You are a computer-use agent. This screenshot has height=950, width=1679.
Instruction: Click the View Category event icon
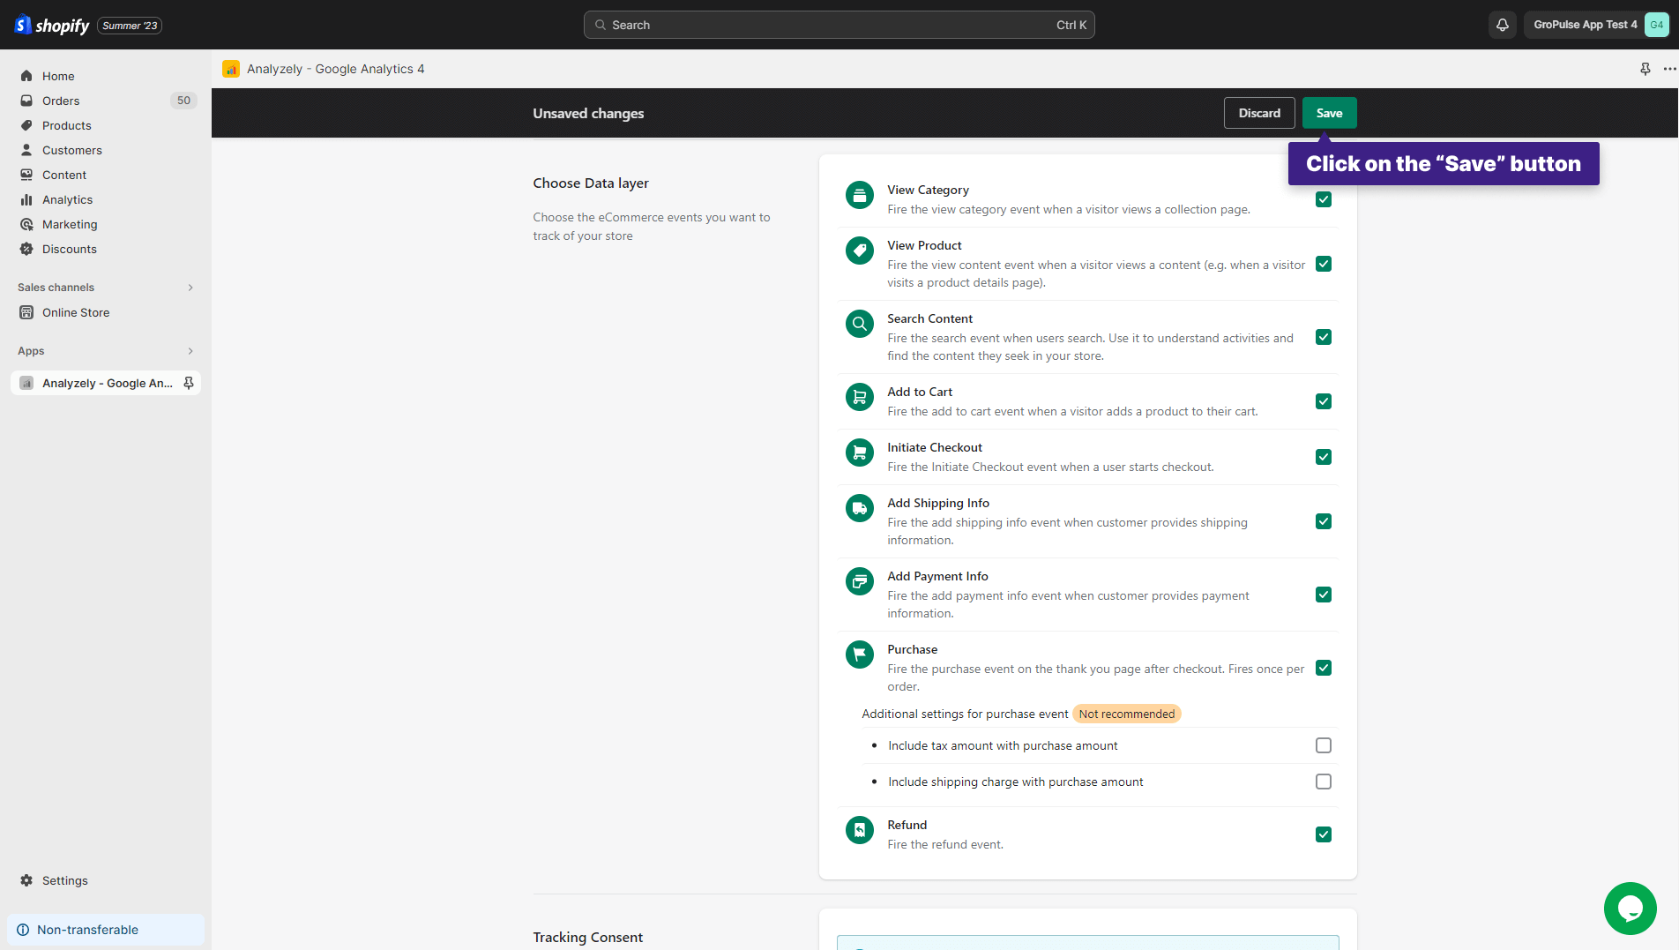[859, 195]
